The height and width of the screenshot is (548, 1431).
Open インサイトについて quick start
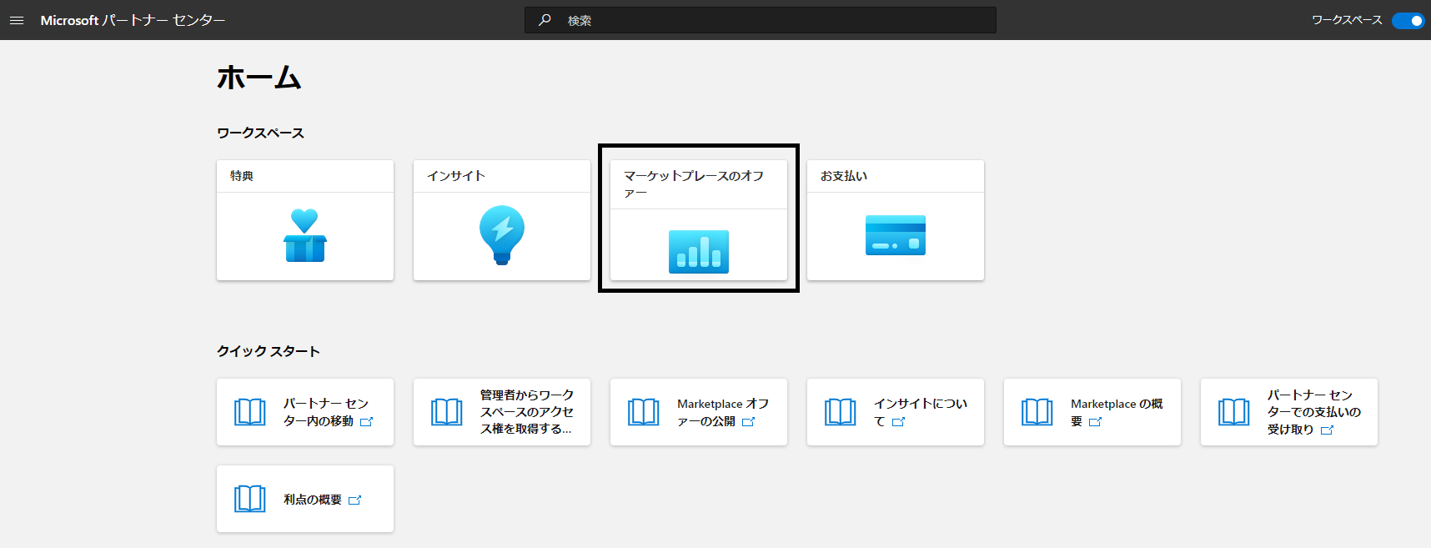tap(896, 412)
